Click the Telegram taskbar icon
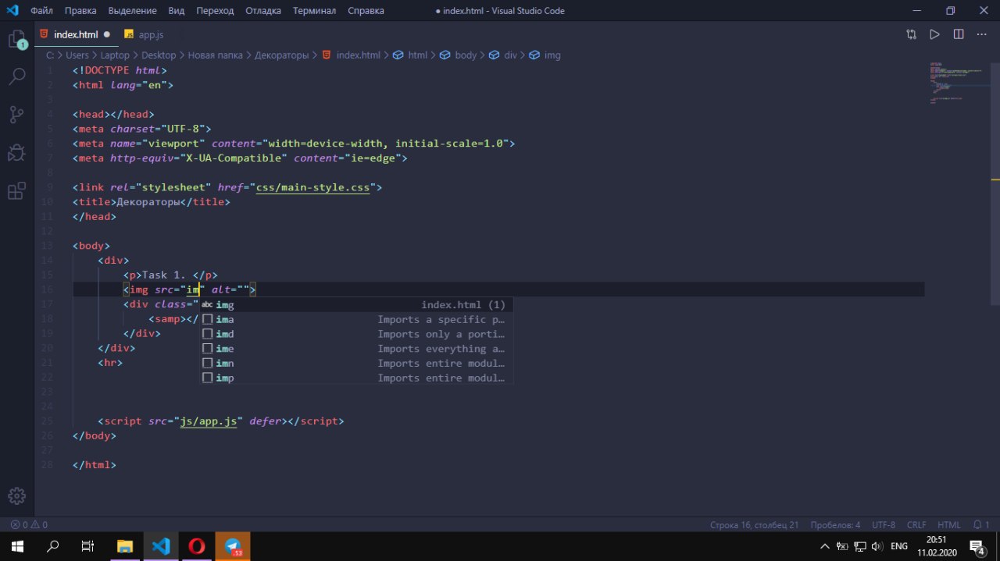 233,546
